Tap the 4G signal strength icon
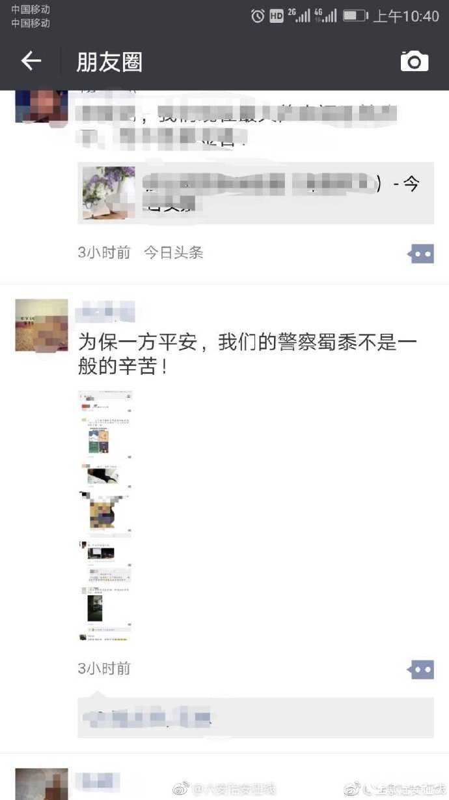The width and height of the screenshot is (449, 800). point(325,16)
